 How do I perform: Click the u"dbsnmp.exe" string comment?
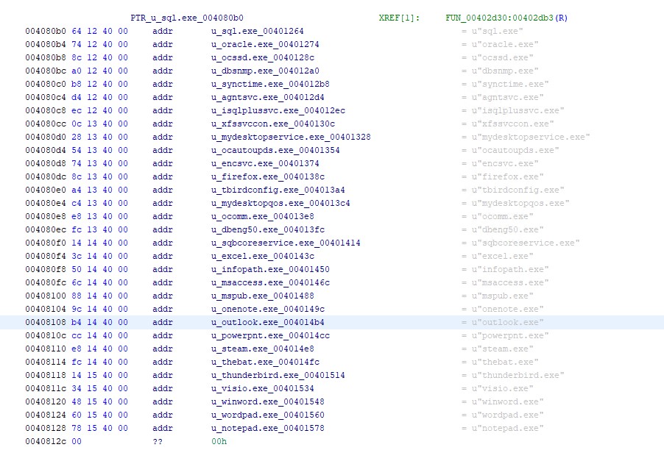coord(500,71)
